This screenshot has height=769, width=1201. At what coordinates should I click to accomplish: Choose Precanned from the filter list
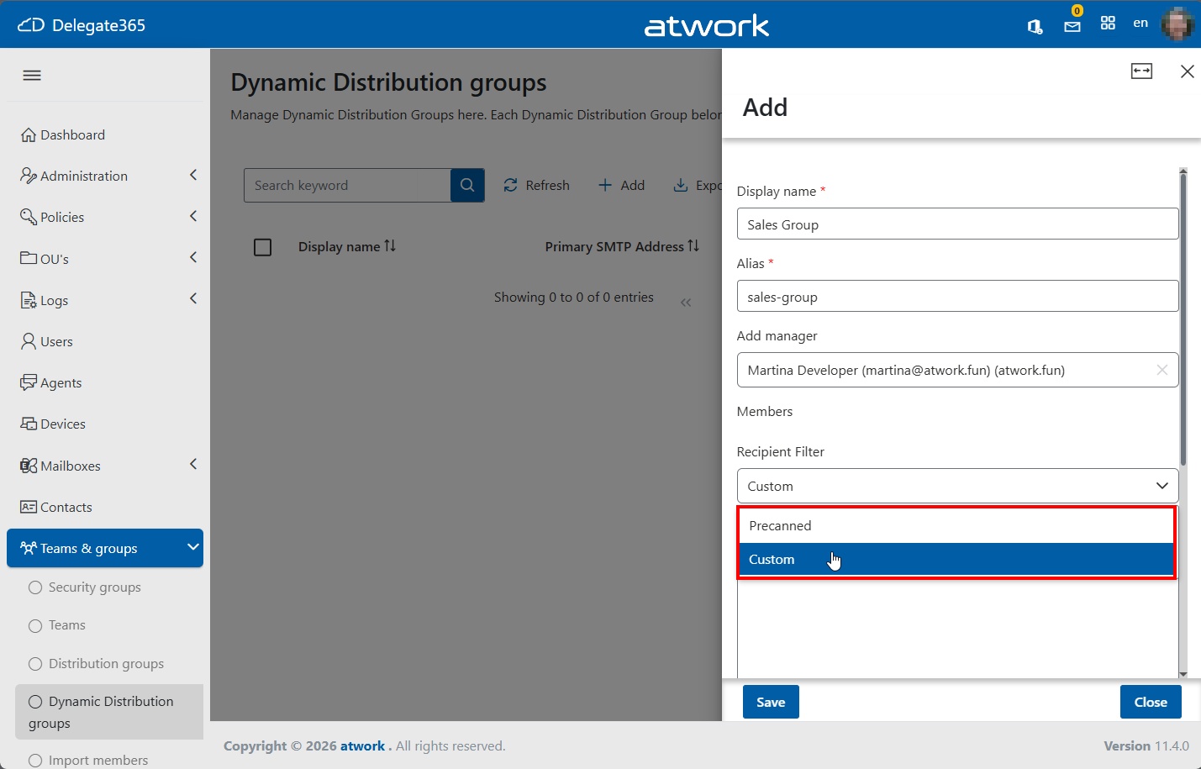tap(956, 526)
